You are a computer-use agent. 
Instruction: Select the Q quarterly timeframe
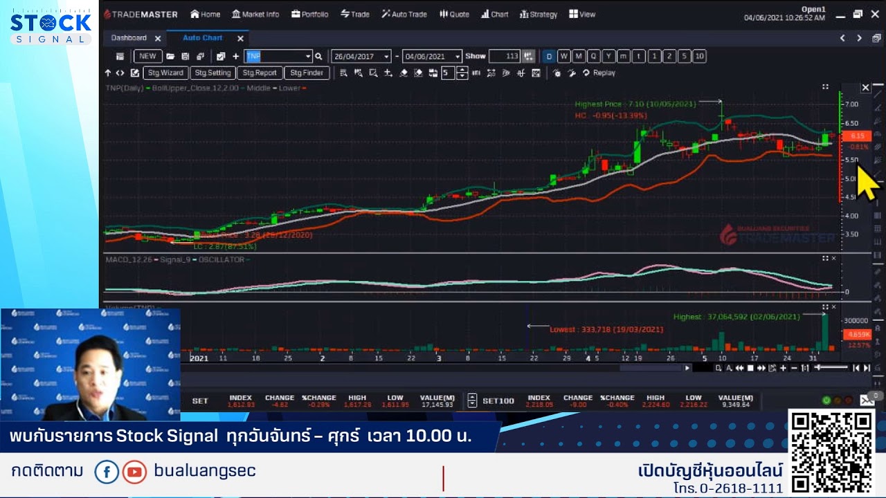(594, 56)
